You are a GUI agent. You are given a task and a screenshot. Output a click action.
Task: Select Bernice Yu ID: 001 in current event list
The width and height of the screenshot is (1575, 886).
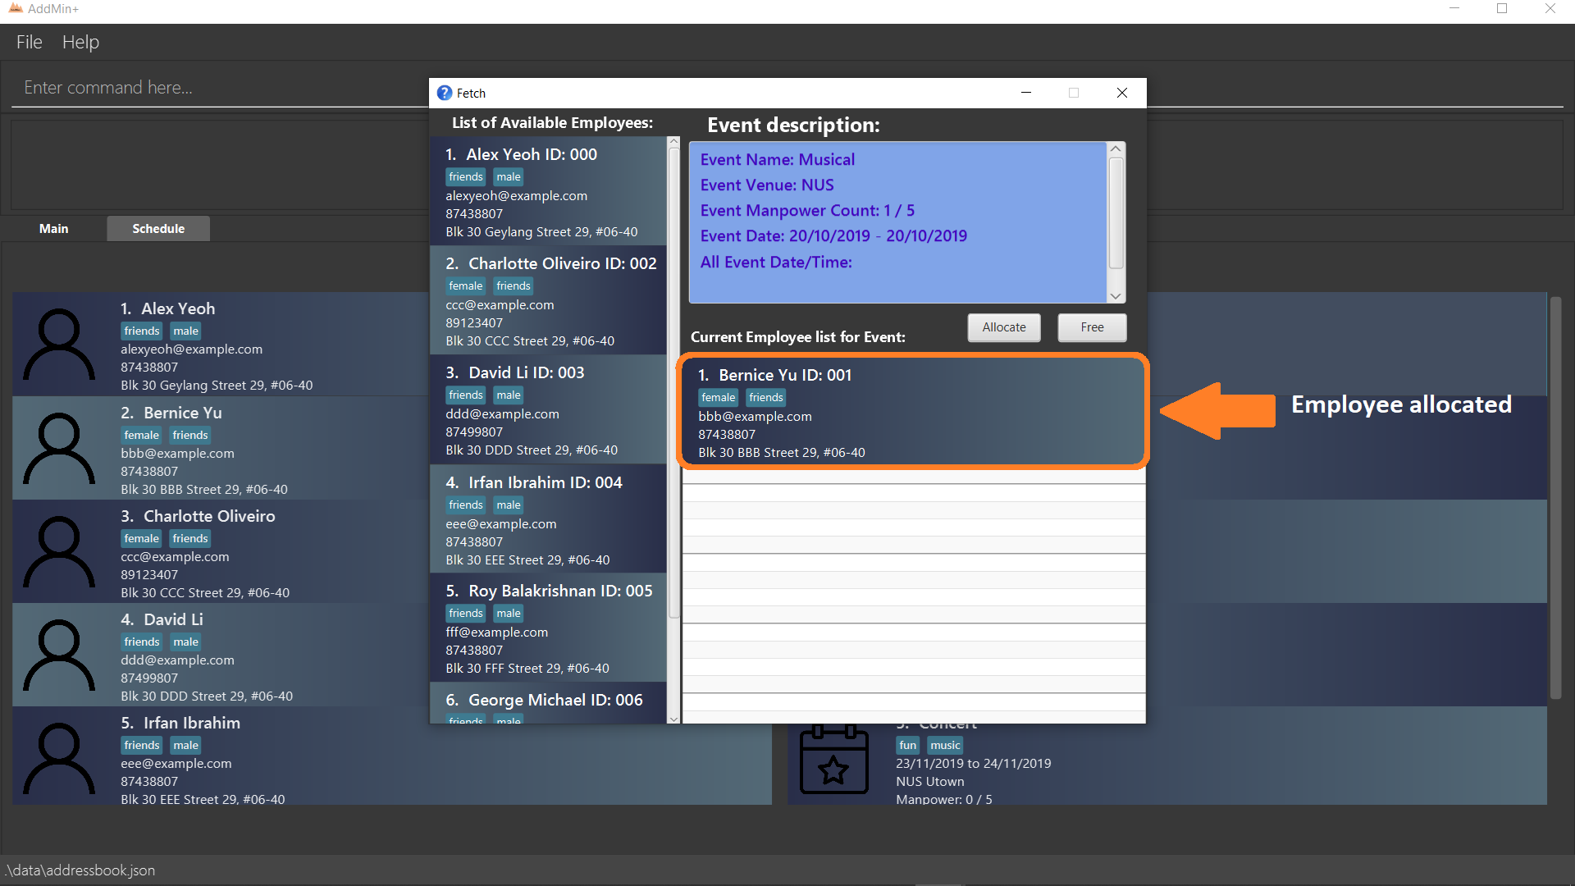pyautogui.click(x=913, y=412)
